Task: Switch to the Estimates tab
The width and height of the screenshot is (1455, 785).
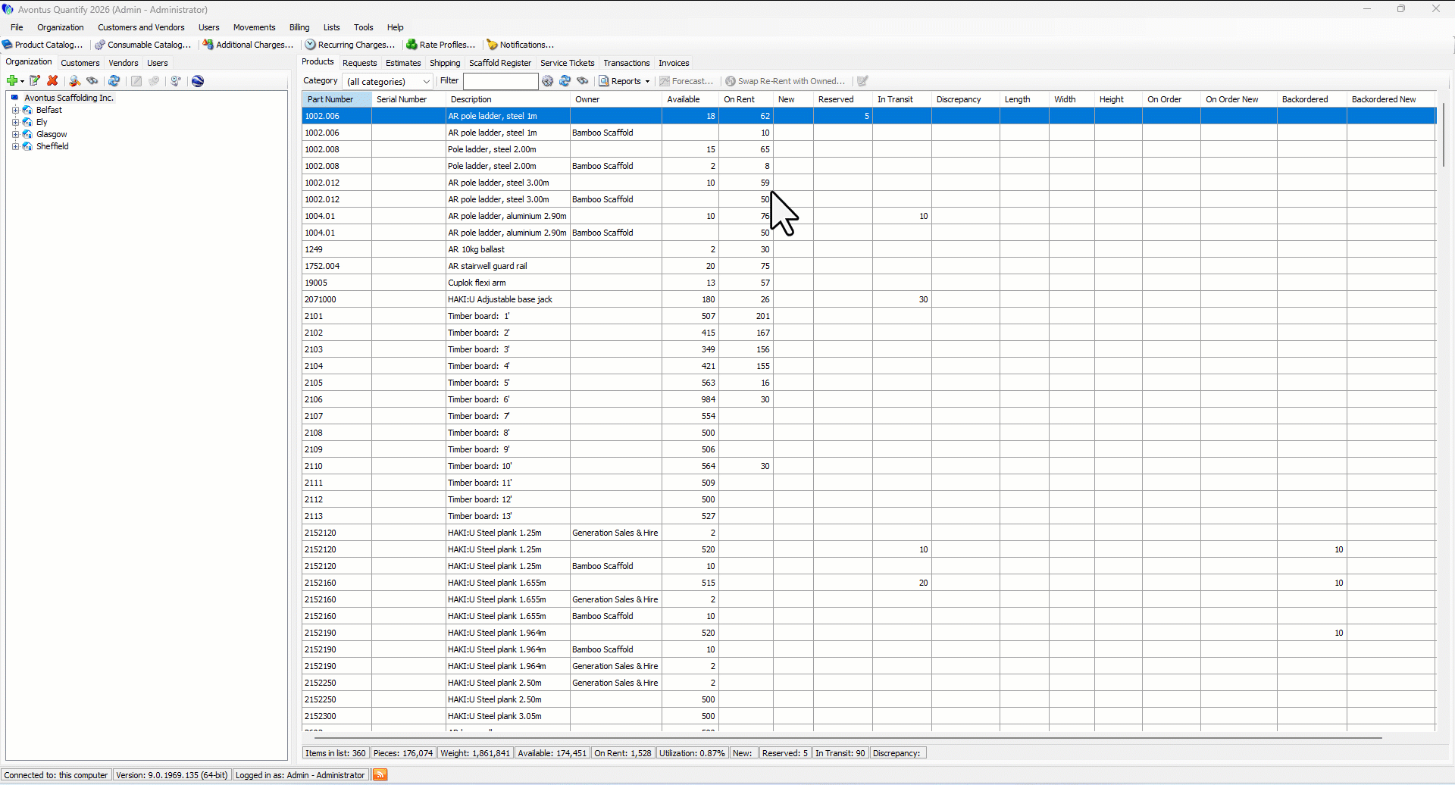Action: (x=403, y=63)
